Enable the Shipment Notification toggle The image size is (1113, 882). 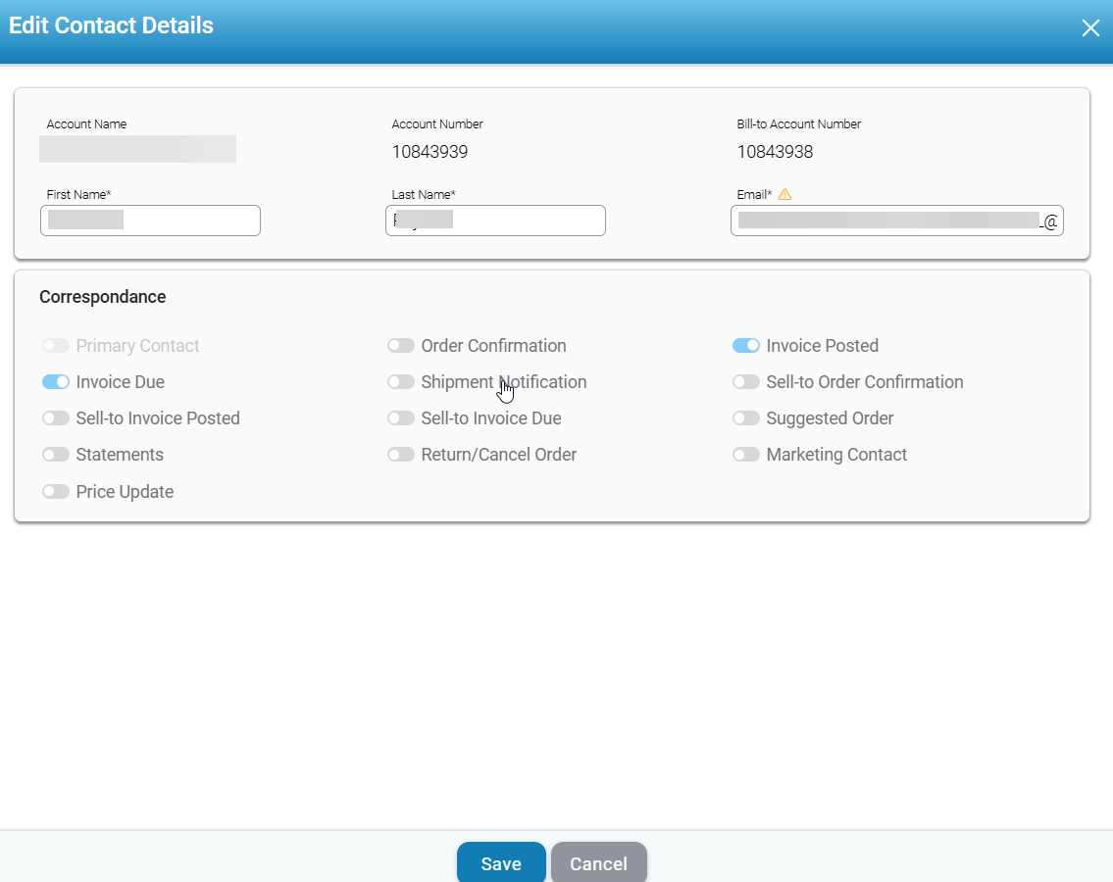tap(401, 382)
